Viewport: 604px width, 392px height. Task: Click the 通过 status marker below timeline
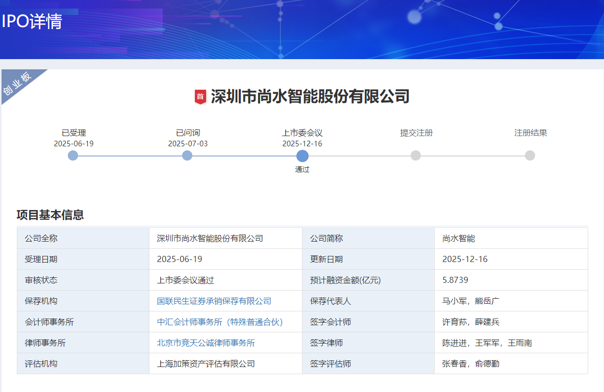[x=302, y=169]
